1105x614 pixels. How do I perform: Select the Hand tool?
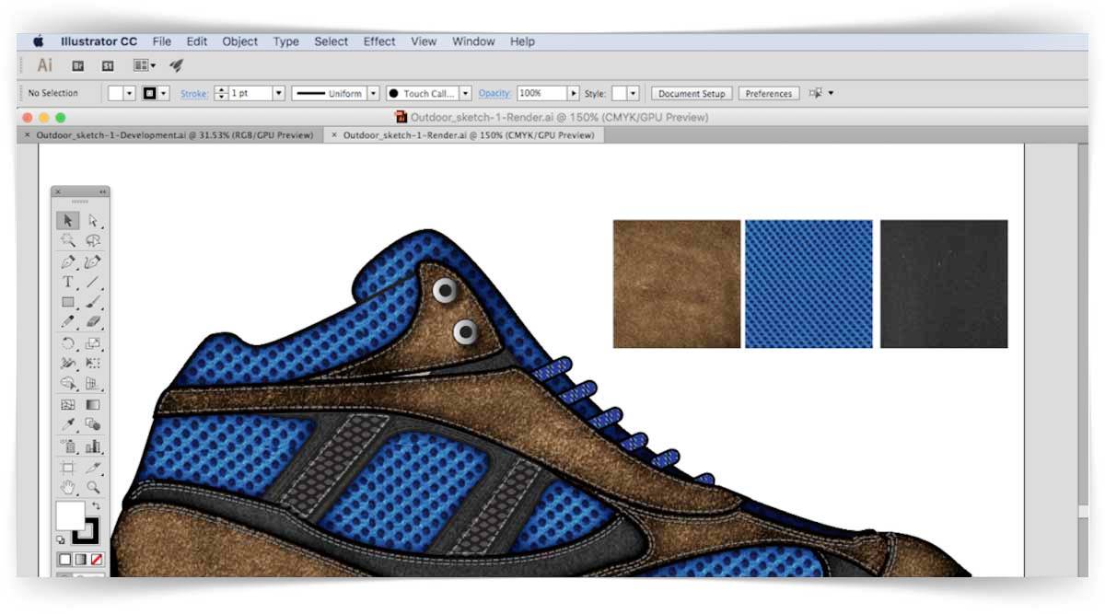coord(68,487)
